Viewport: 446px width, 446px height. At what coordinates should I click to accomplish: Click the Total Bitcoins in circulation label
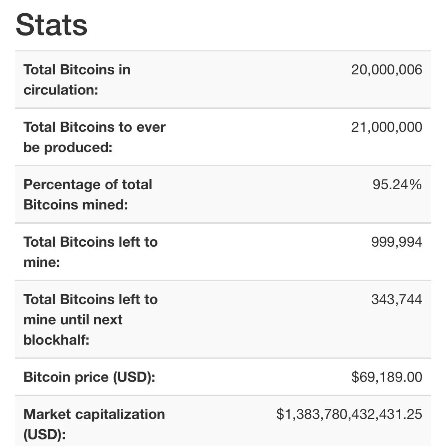[x=77, y=70]
